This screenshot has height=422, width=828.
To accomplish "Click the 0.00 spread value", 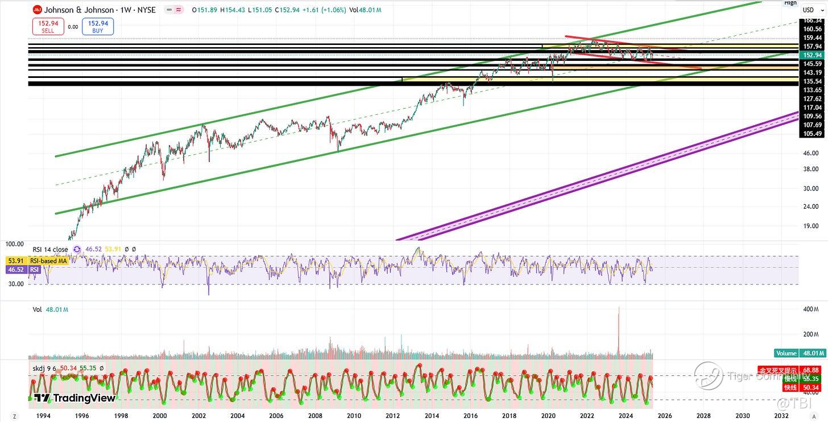I will (73, 27).
